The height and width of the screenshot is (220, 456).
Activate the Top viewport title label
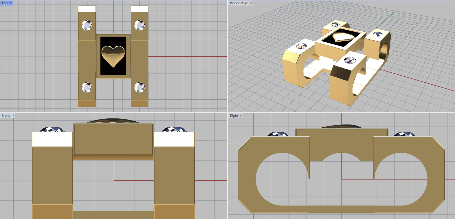(x=5, y=3)
